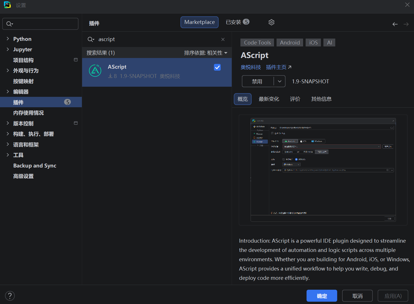
Task: Click the 确定 button
Action: click(321, 296)
